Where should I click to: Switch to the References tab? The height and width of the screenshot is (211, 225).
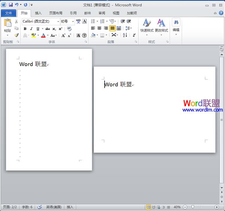[x=73, y=13]
